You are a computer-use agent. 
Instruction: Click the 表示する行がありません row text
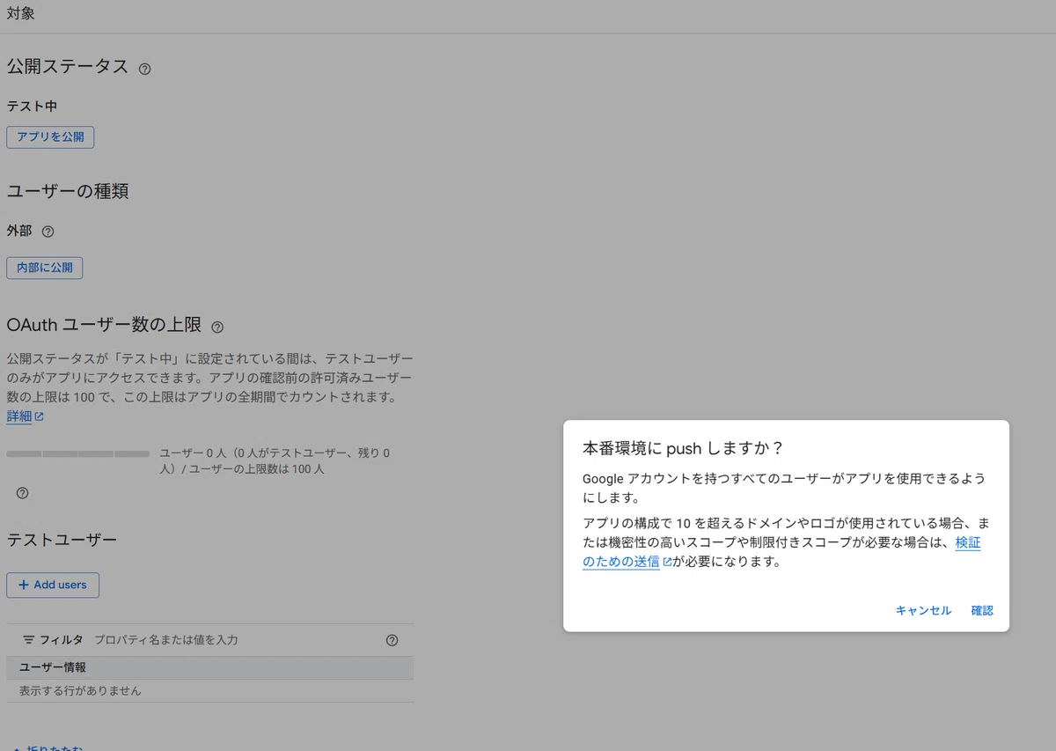coord(80,691)
